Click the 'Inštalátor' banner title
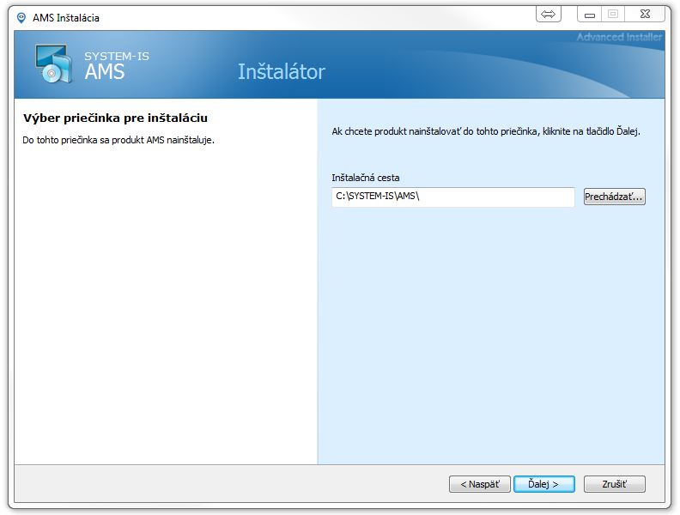680x515 pixels. pos(282,71)
